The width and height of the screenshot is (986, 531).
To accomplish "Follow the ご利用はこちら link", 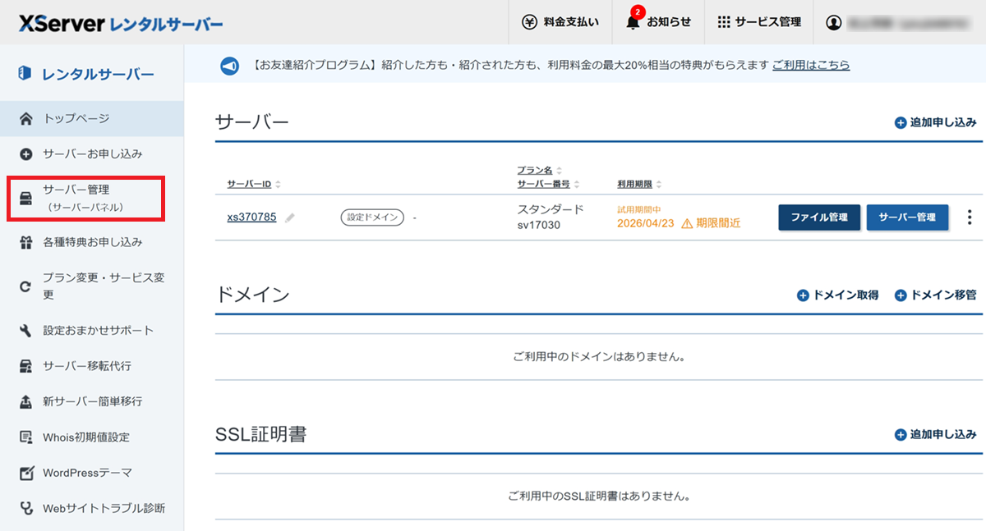I will (x=811, y=65).
